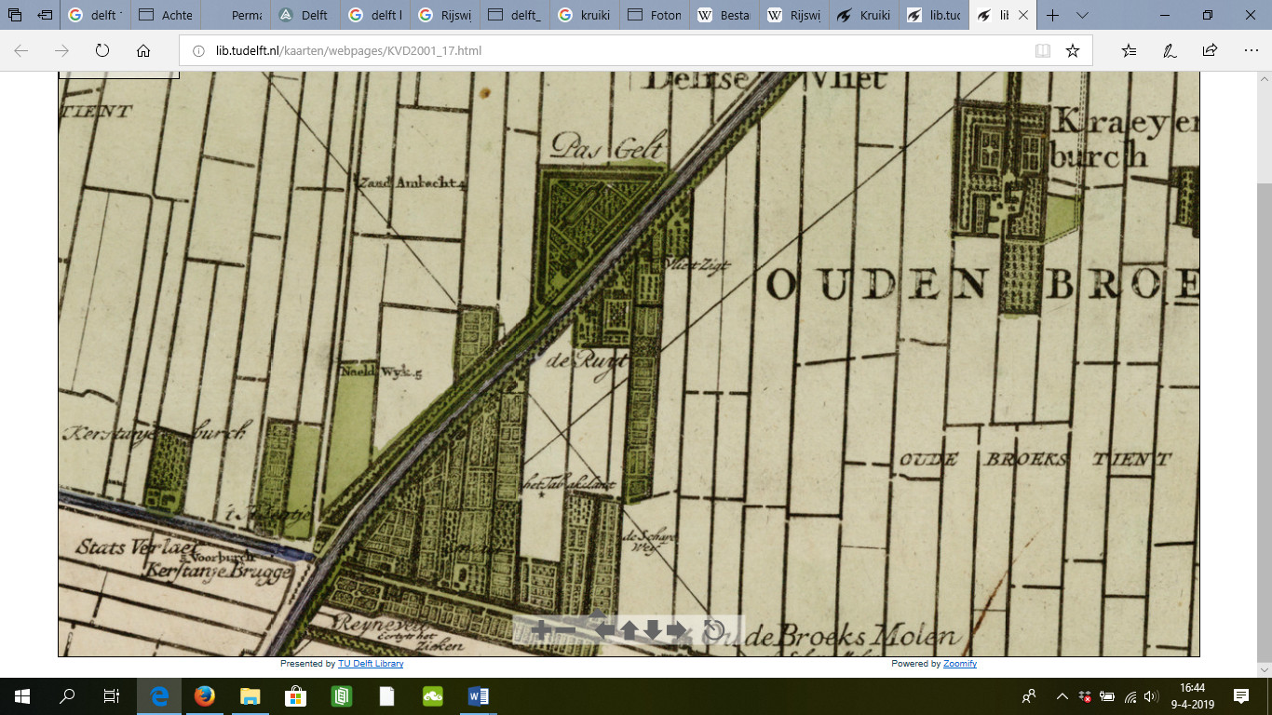1272x715 pixels.
Task: Open green notebook app on taskbar
Action: point(341,696)
